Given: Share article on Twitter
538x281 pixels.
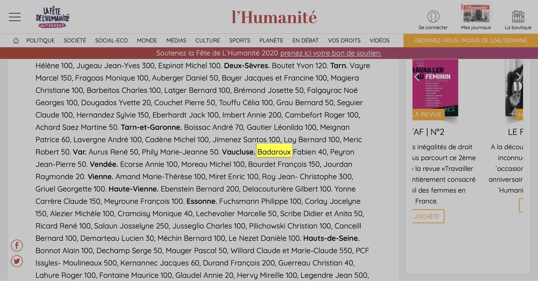Looking at the screenshot, I should click(x=17, y=261).
